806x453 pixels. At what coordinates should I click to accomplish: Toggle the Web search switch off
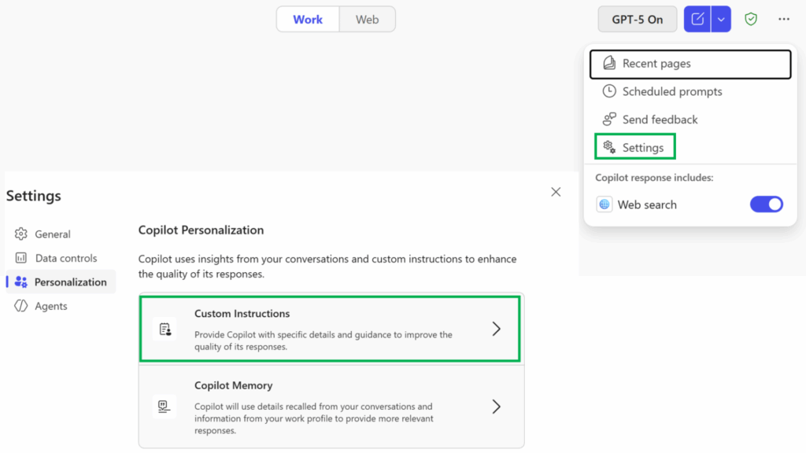point(766,204)
